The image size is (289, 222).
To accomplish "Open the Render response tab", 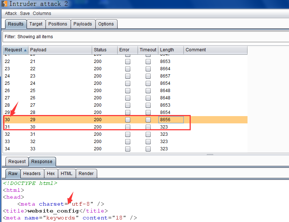I will 86,174.
